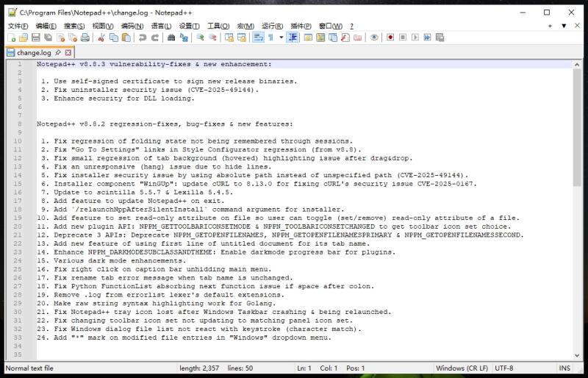Open the 编辑(E) menu
This screenshot has height=378, width=588.
pyautogui.click(x=46, y=26)
